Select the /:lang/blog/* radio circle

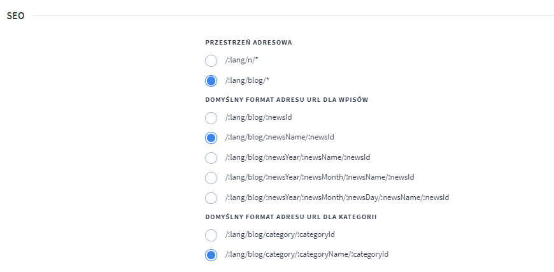(x=211, y=81)
